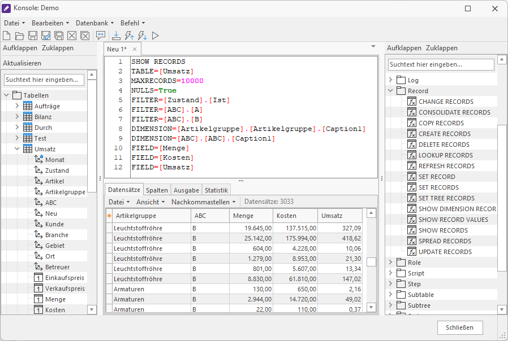508x341 pixels.
Task: Click the open folder toolbar icon
Action: (x=20, y=36)
